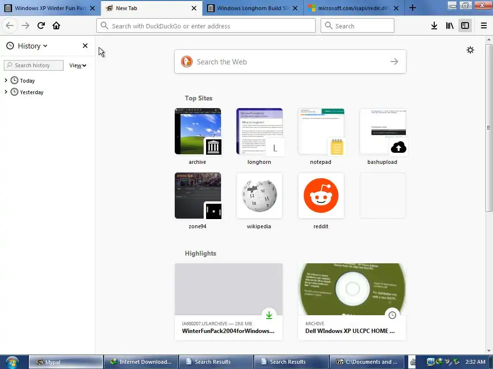Viewport: 493px width, 369px height.
Task: Open the bashupload top site tile
Action: tap(383, 131)
